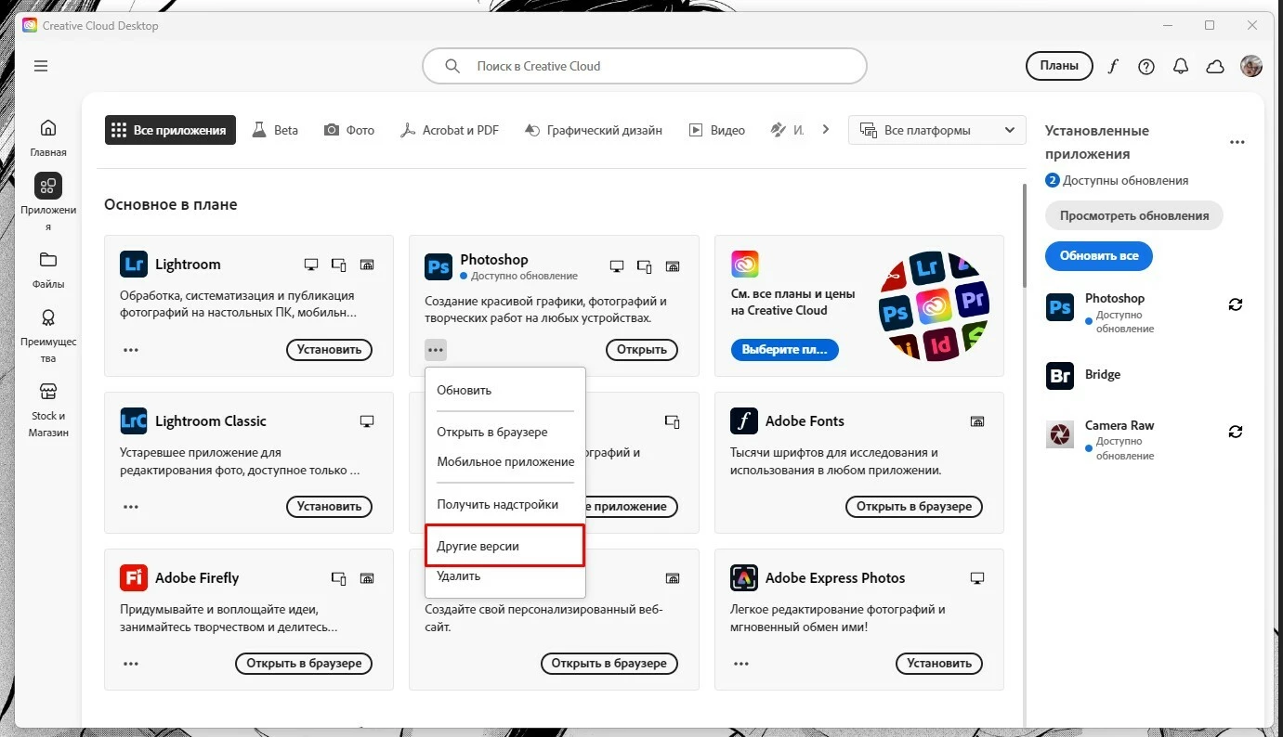
Task: Click the Photoshop card app icon
Action: [x=439, y=266]
